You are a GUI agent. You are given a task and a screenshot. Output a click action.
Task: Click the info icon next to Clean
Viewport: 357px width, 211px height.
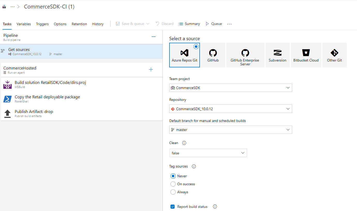184,143
